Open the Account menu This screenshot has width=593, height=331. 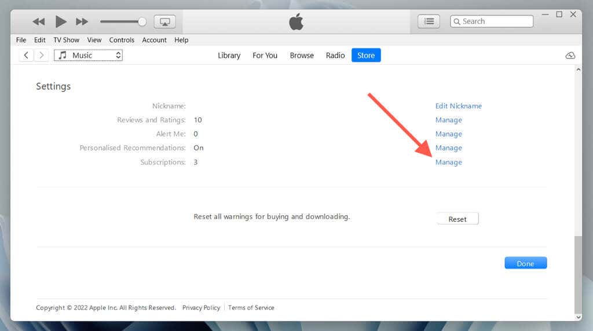tap(154, 40)
